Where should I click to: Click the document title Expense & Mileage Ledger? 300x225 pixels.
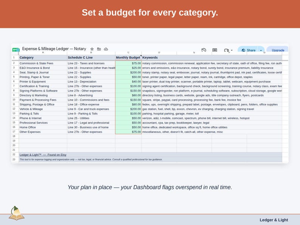(54, 49)
